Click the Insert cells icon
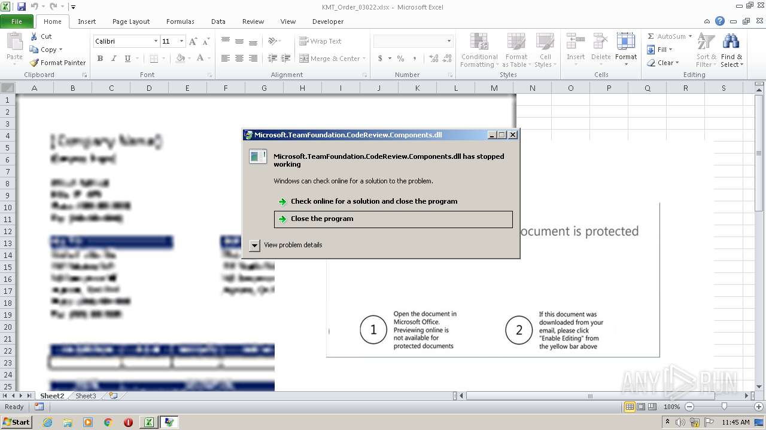Image resolution: width=766 pixels, height=430 pixels. [x=576, y=42]
